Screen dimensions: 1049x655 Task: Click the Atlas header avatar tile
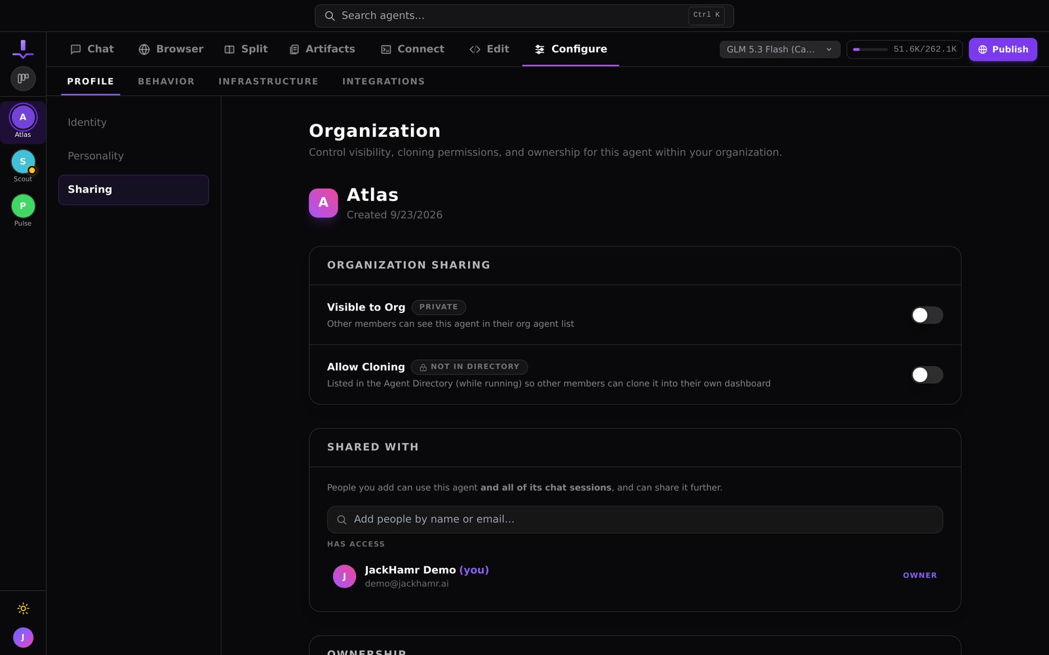[x=323, y=203]
